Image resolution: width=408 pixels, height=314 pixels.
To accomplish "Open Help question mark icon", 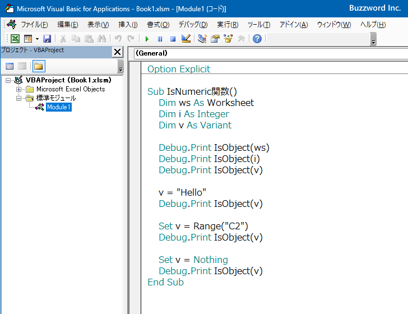I will pyautogui.click(x=257, y=39).
